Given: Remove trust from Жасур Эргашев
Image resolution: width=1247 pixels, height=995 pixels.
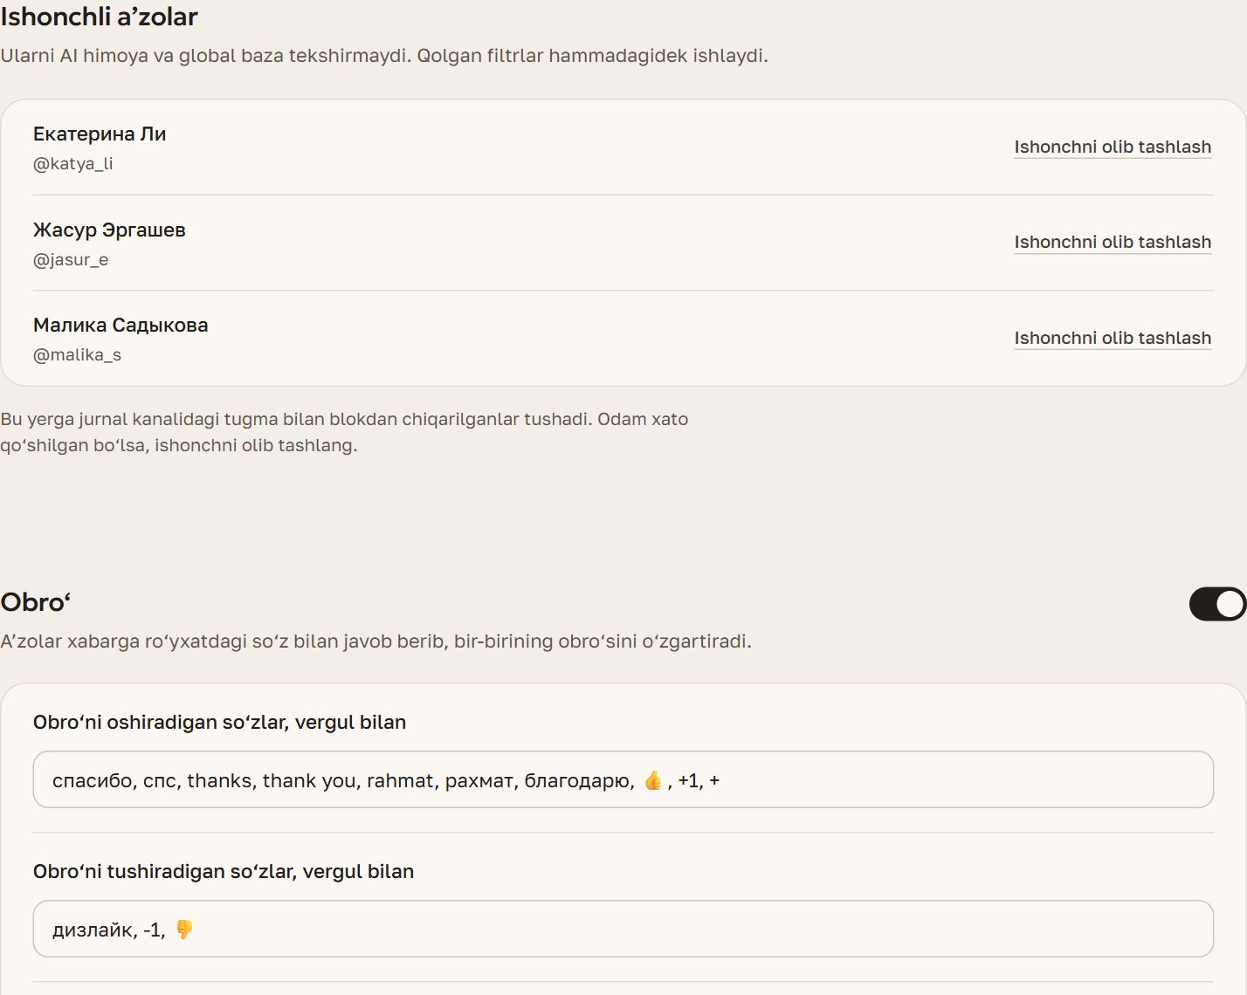Looking at the screenshot, I should pyautogui.click(x=1113, y=242).
